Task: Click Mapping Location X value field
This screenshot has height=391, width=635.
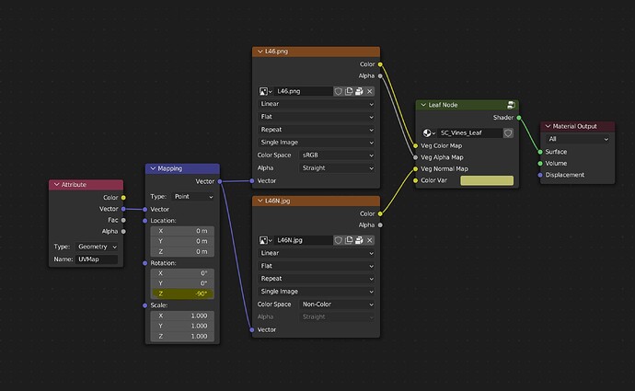Action: 182,231
